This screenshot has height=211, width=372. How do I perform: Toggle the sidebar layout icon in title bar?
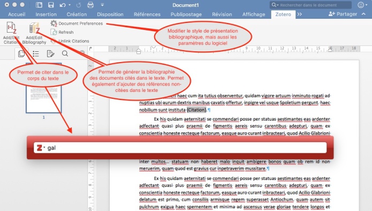[39, 5]
